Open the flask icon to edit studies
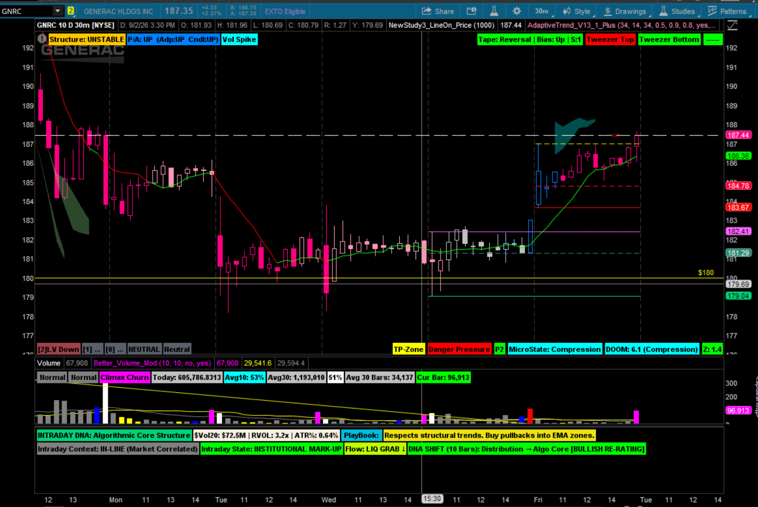This screenshot has width=758, height=507. point(494,11)
